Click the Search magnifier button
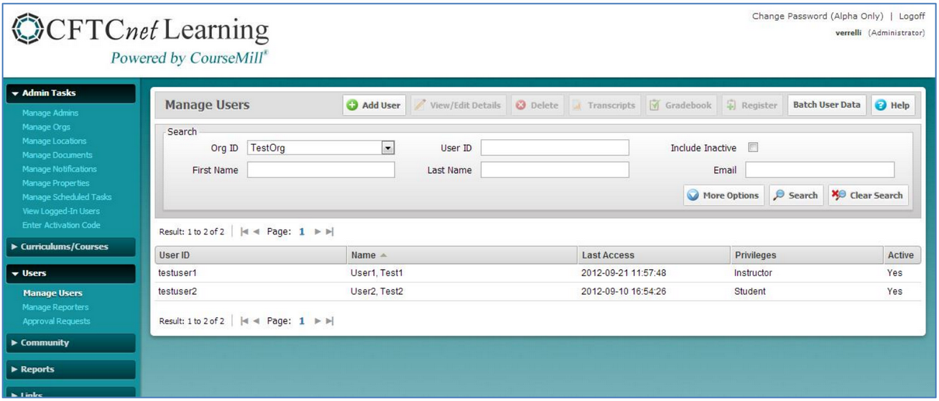The image size is (939, 401). (x=795, y=195)
